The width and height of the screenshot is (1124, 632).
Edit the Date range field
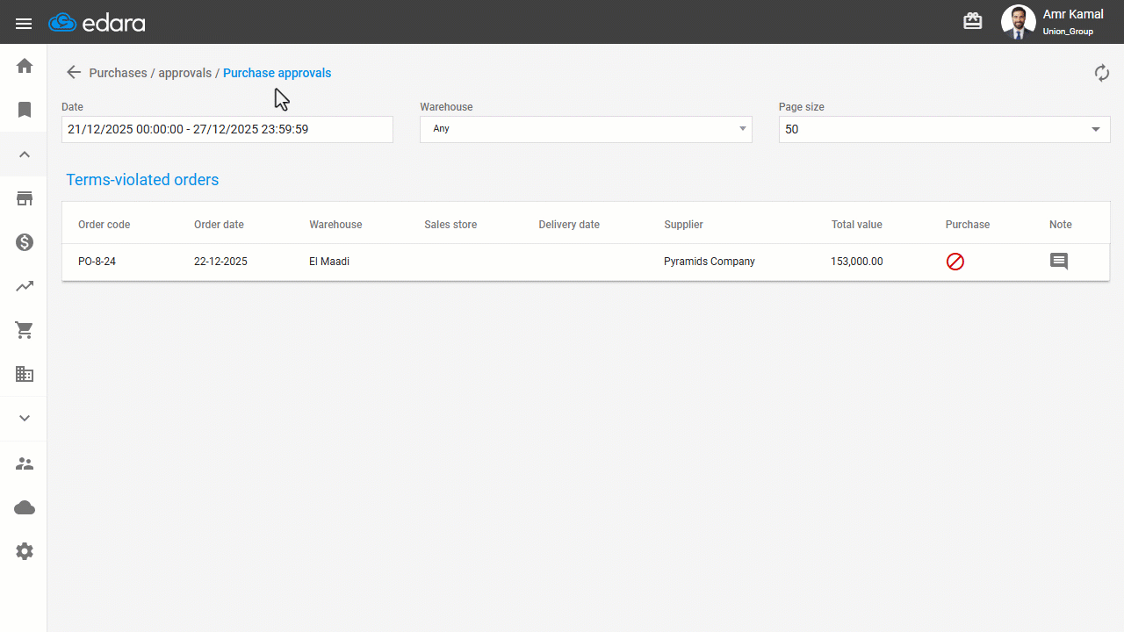pos(227,129)
